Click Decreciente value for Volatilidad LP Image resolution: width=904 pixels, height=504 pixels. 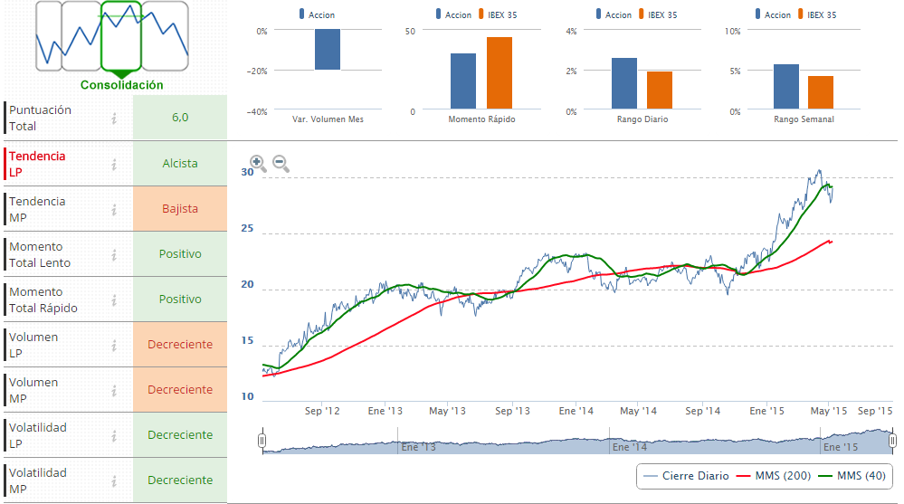pos(180,435)
